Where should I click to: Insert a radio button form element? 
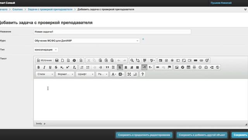point(172,61)
